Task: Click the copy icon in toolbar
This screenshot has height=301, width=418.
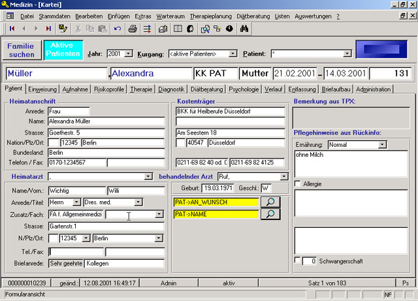Action: (x=90, y=29)
